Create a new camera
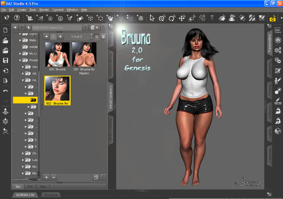This screenshot has height=199, width=283. (x=29, y=18)
